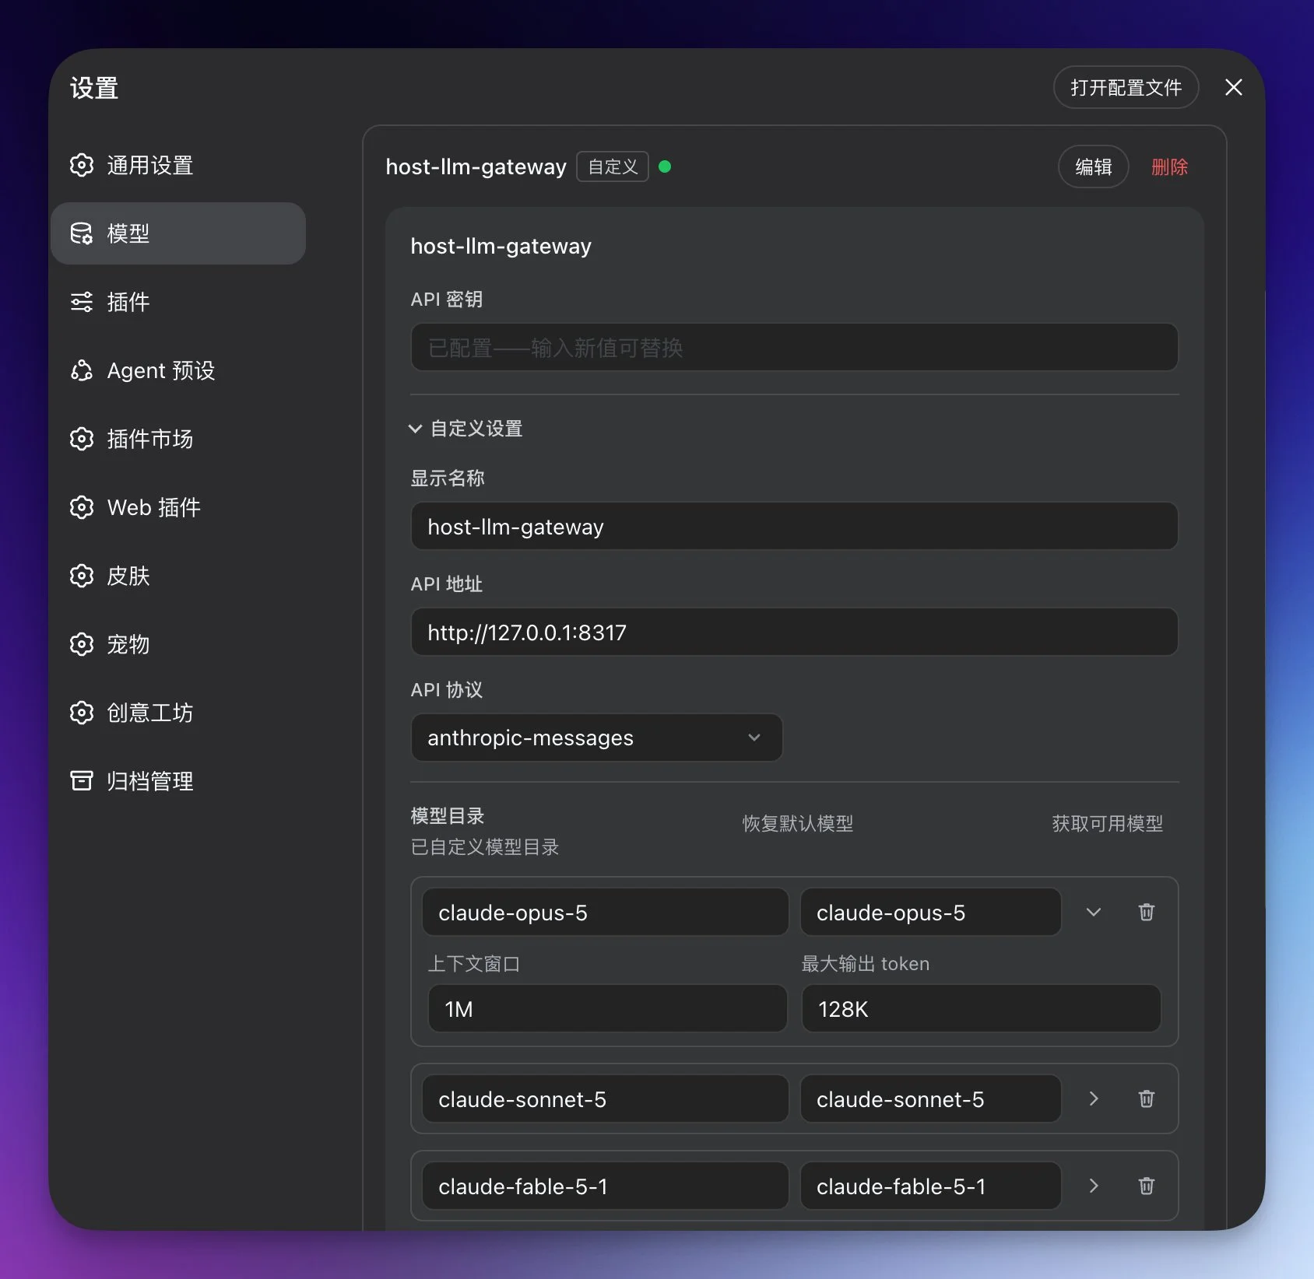
Task: Click the 打开配置文件 button
Action: (1126, 87)
